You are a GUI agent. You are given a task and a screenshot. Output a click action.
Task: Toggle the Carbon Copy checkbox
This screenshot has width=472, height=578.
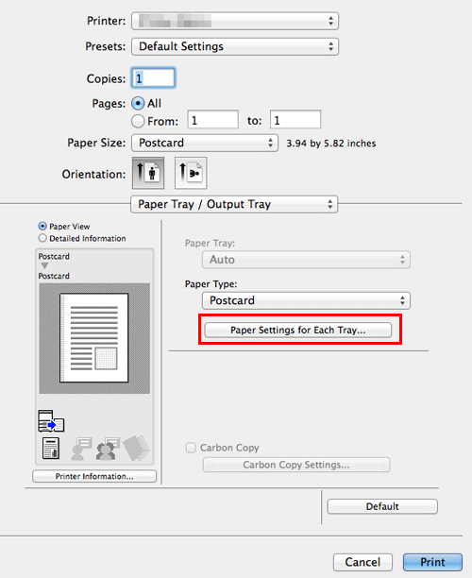click(191, 448)
